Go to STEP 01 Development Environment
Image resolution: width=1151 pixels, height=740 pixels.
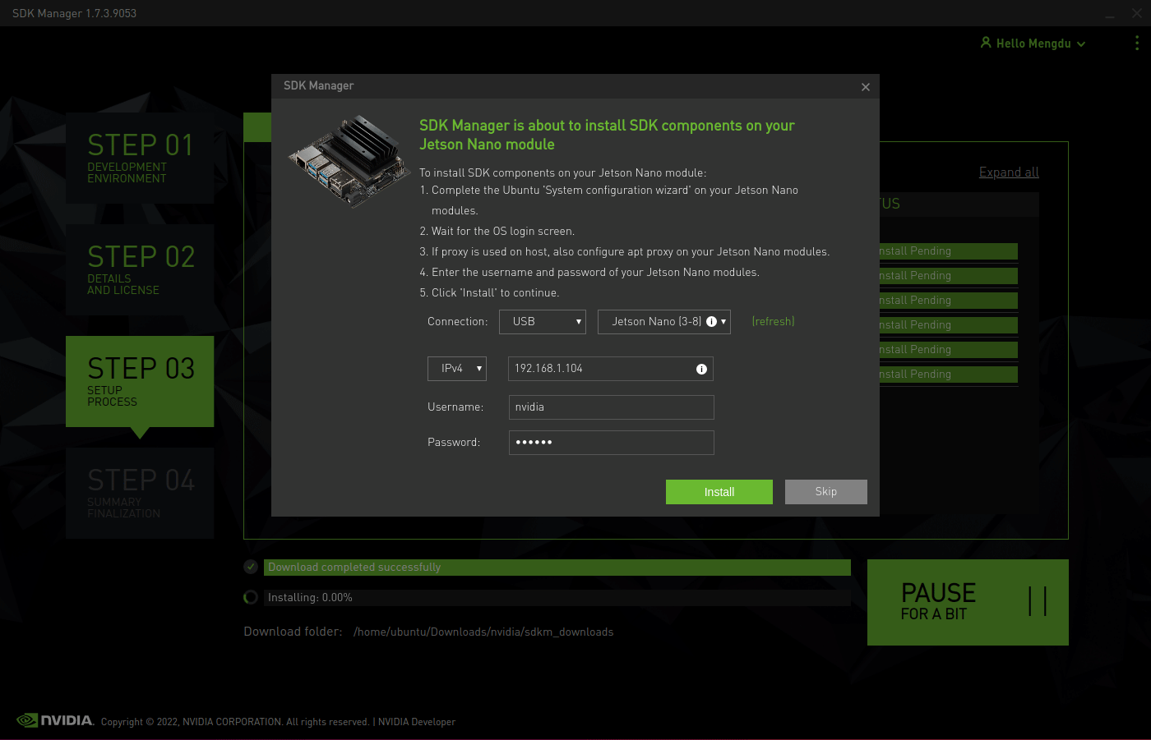140,158
